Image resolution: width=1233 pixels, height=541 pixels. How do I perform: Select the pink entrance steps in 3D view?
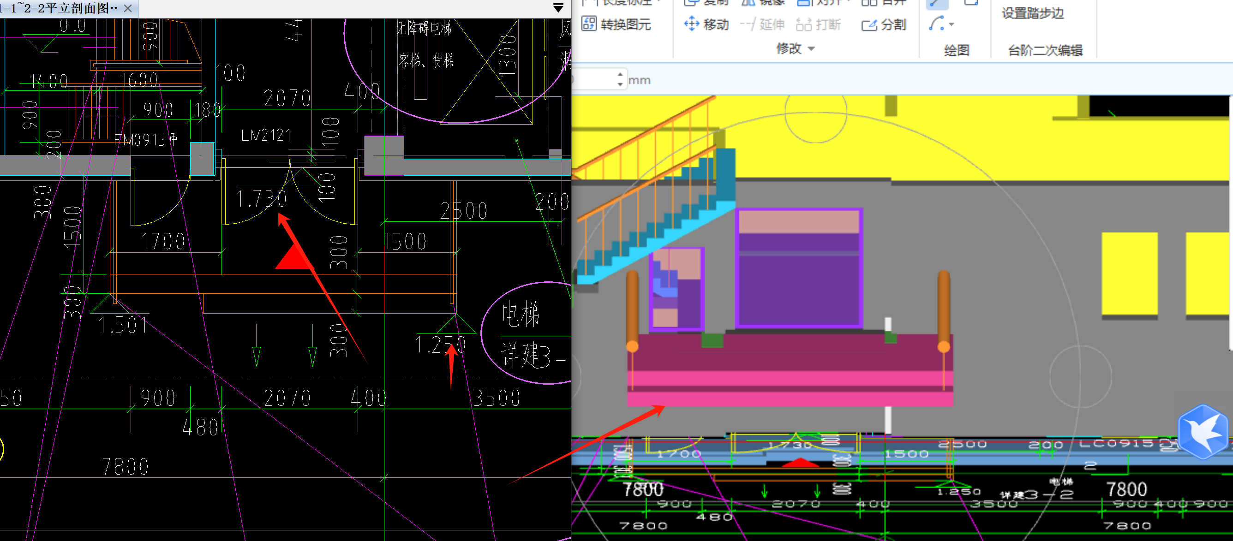tap(790, 370)
